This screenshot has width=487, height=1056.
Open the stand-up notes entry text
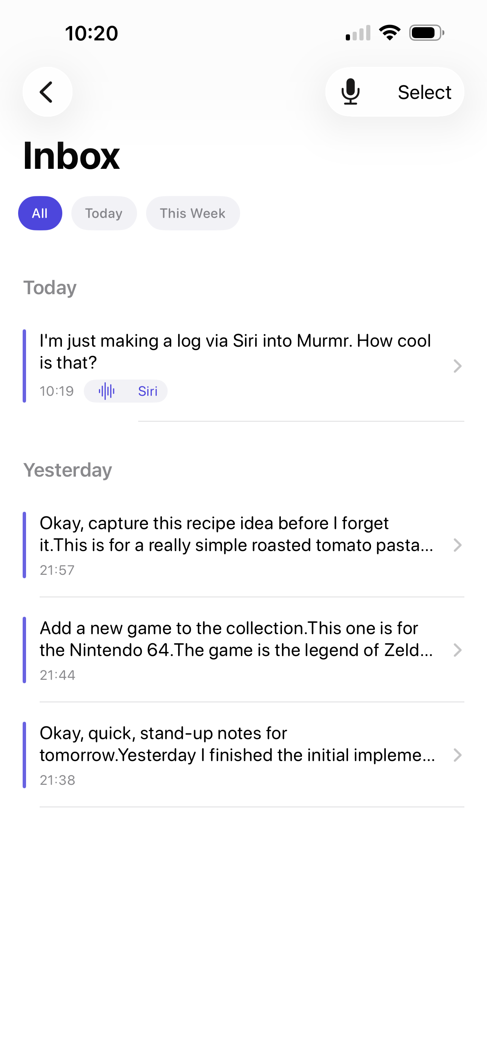pyautogui.click(x=237, y=744)
